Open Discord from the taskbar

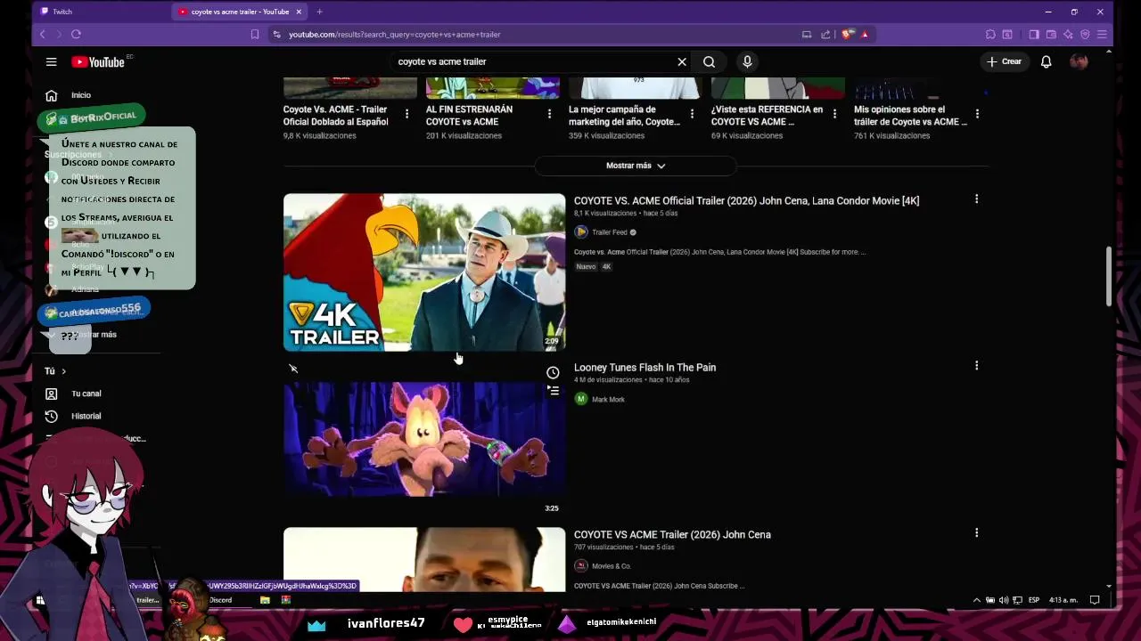(220, 600)
